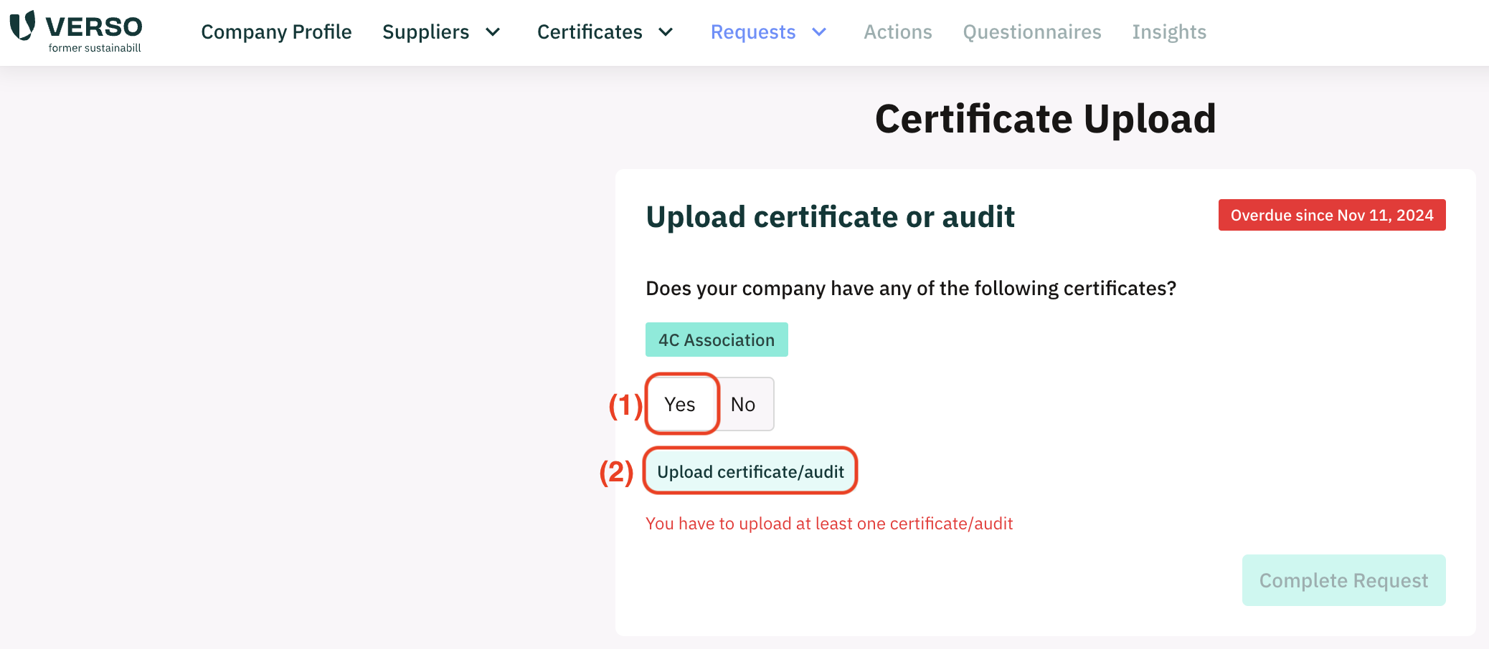1489x649 pixels.
Task: Go to the Actions page
Action: pyautogui.click(x=898, y=32)
